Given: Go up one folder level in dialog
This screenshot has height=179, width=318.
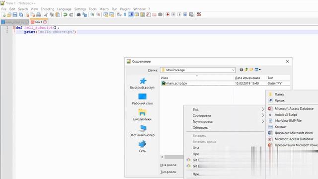Looking at the screenshot, I should [x=246, y=70].
